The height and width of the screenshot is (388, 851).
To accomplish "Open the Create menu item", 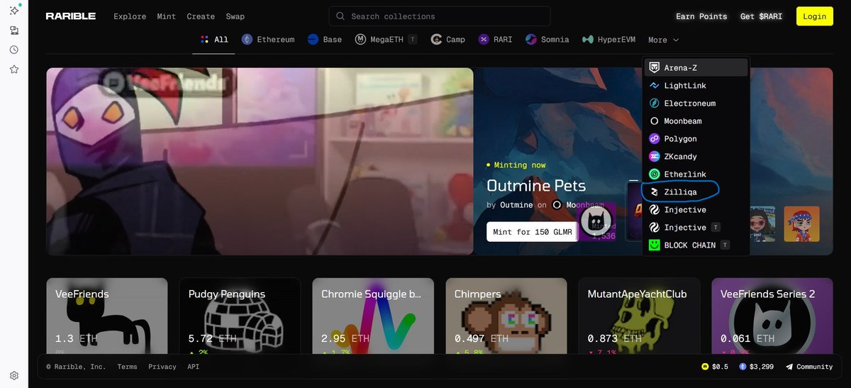I will (x=201, y=16).
